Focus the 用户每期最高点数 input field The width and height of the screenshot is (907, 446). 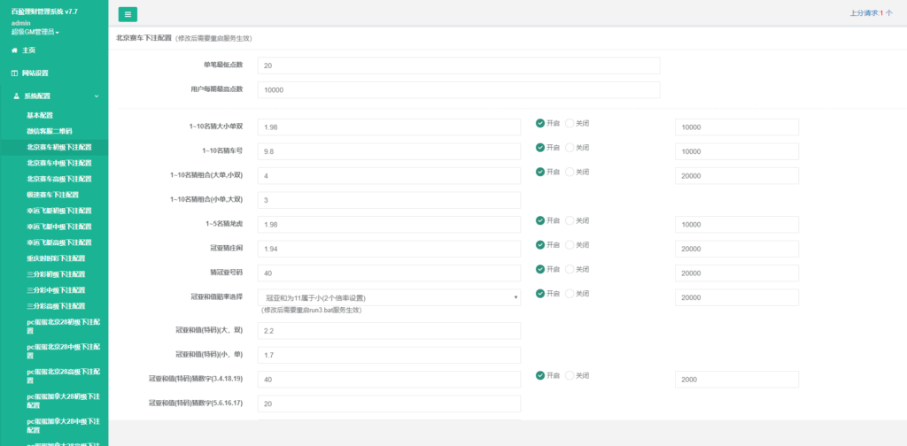point(458,90)
